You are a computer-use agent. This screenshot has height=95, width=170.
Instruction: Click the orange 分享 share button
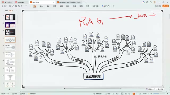[165, 6]
